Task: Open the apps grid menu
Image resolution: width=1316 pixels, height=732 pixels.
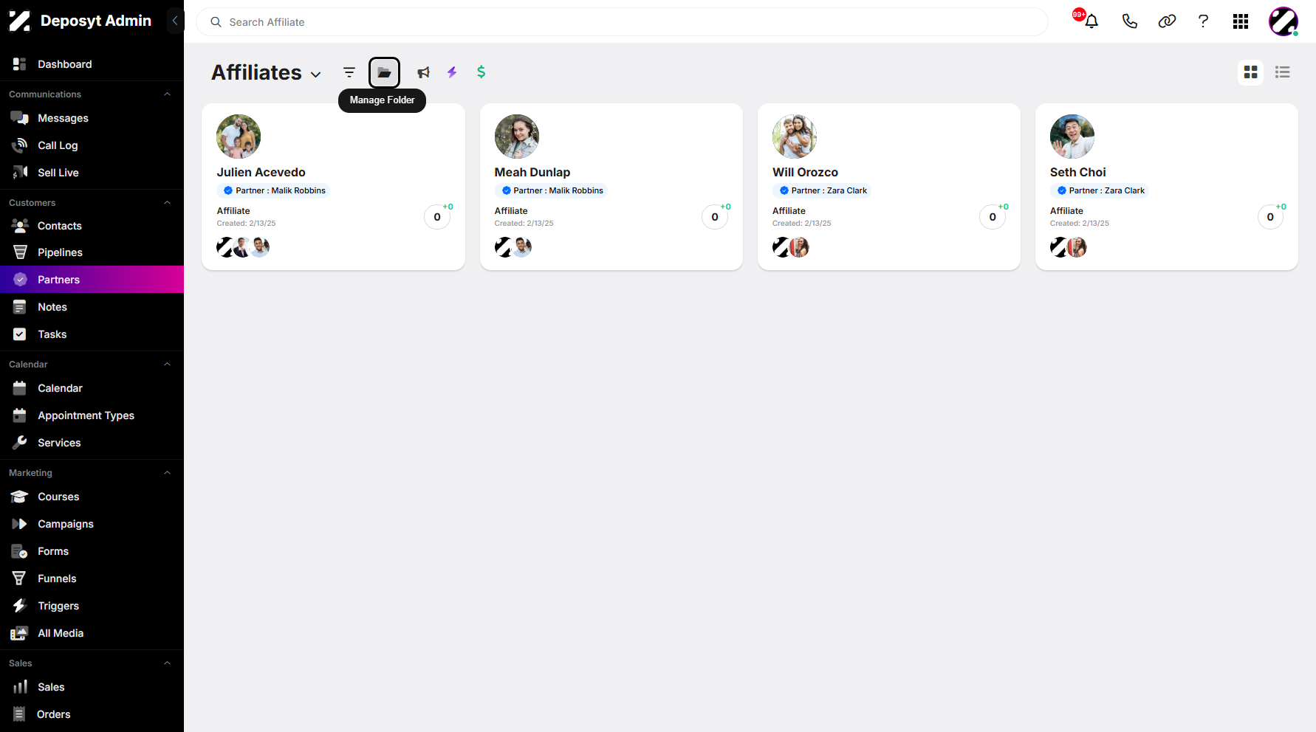Action: tap(1241, 21)
